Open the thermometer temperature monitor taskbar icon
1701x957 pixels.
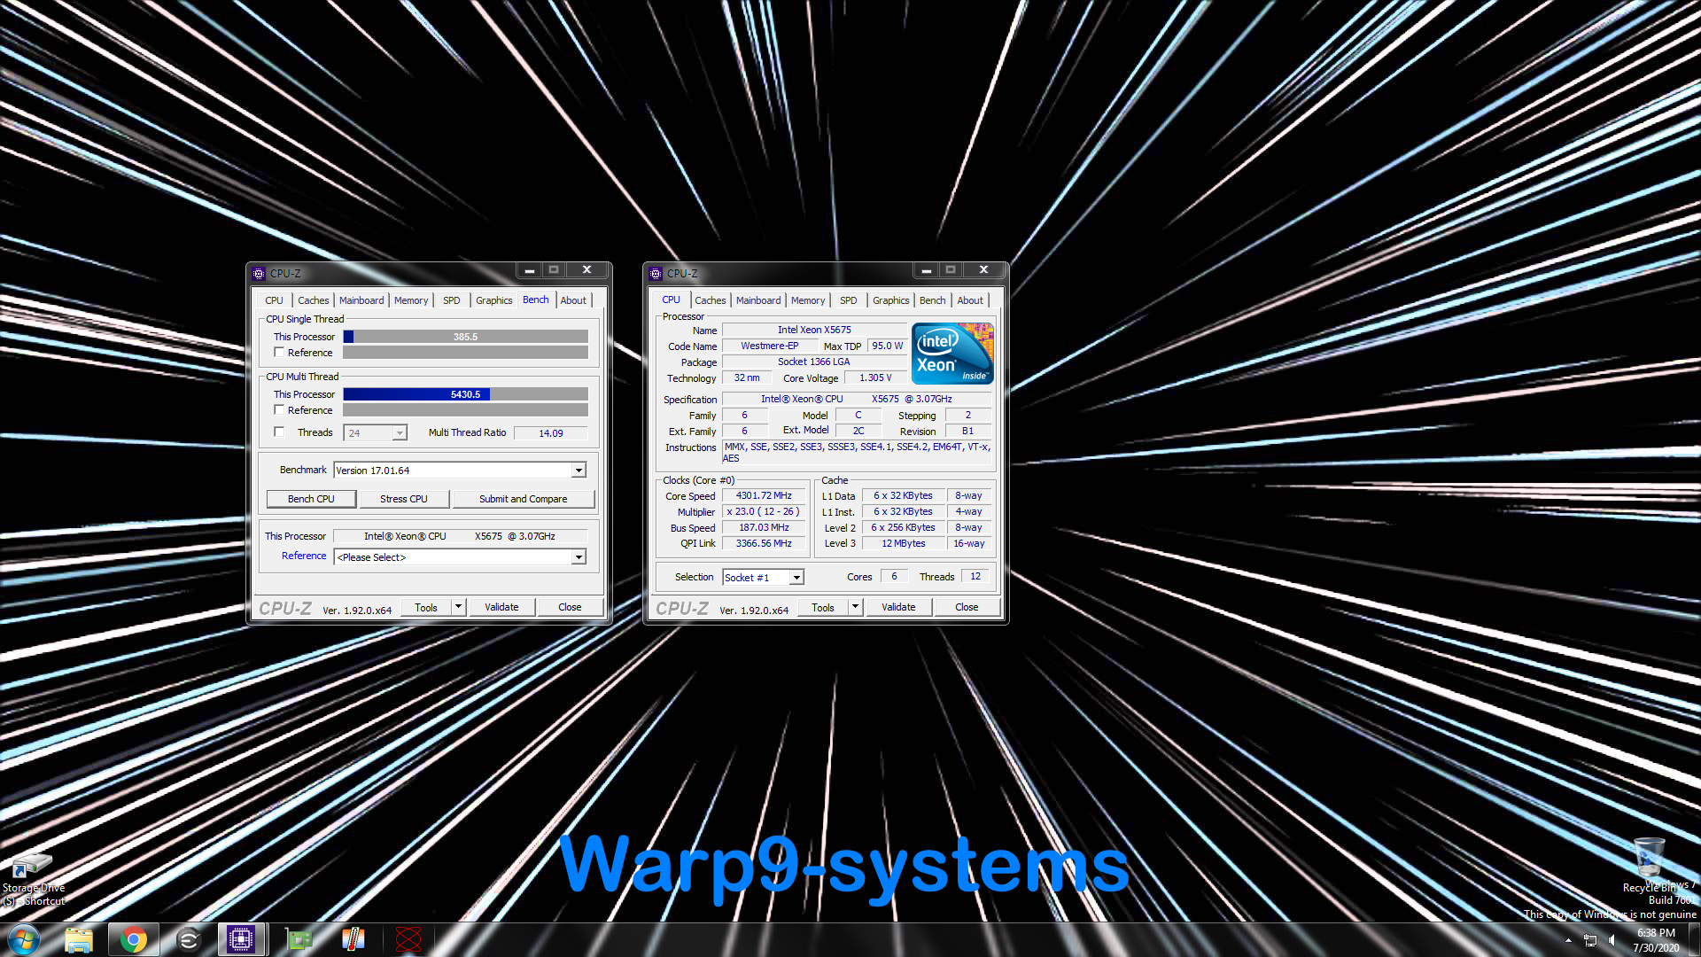(353, 939)
